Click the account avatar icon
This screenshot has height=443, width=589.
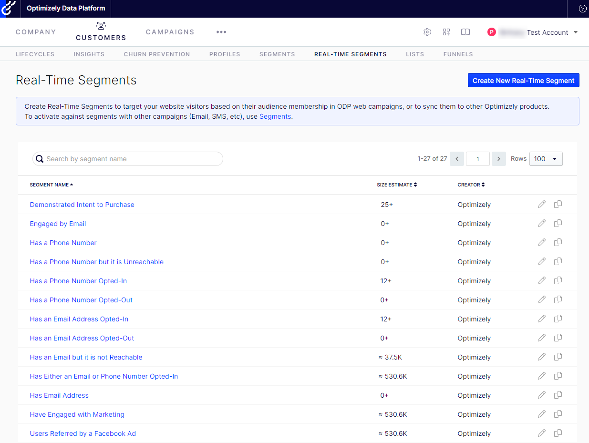click(x=492, y=32)
